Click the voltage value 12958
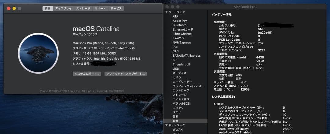This screenshot has height=134, width=330. (245, 90)
